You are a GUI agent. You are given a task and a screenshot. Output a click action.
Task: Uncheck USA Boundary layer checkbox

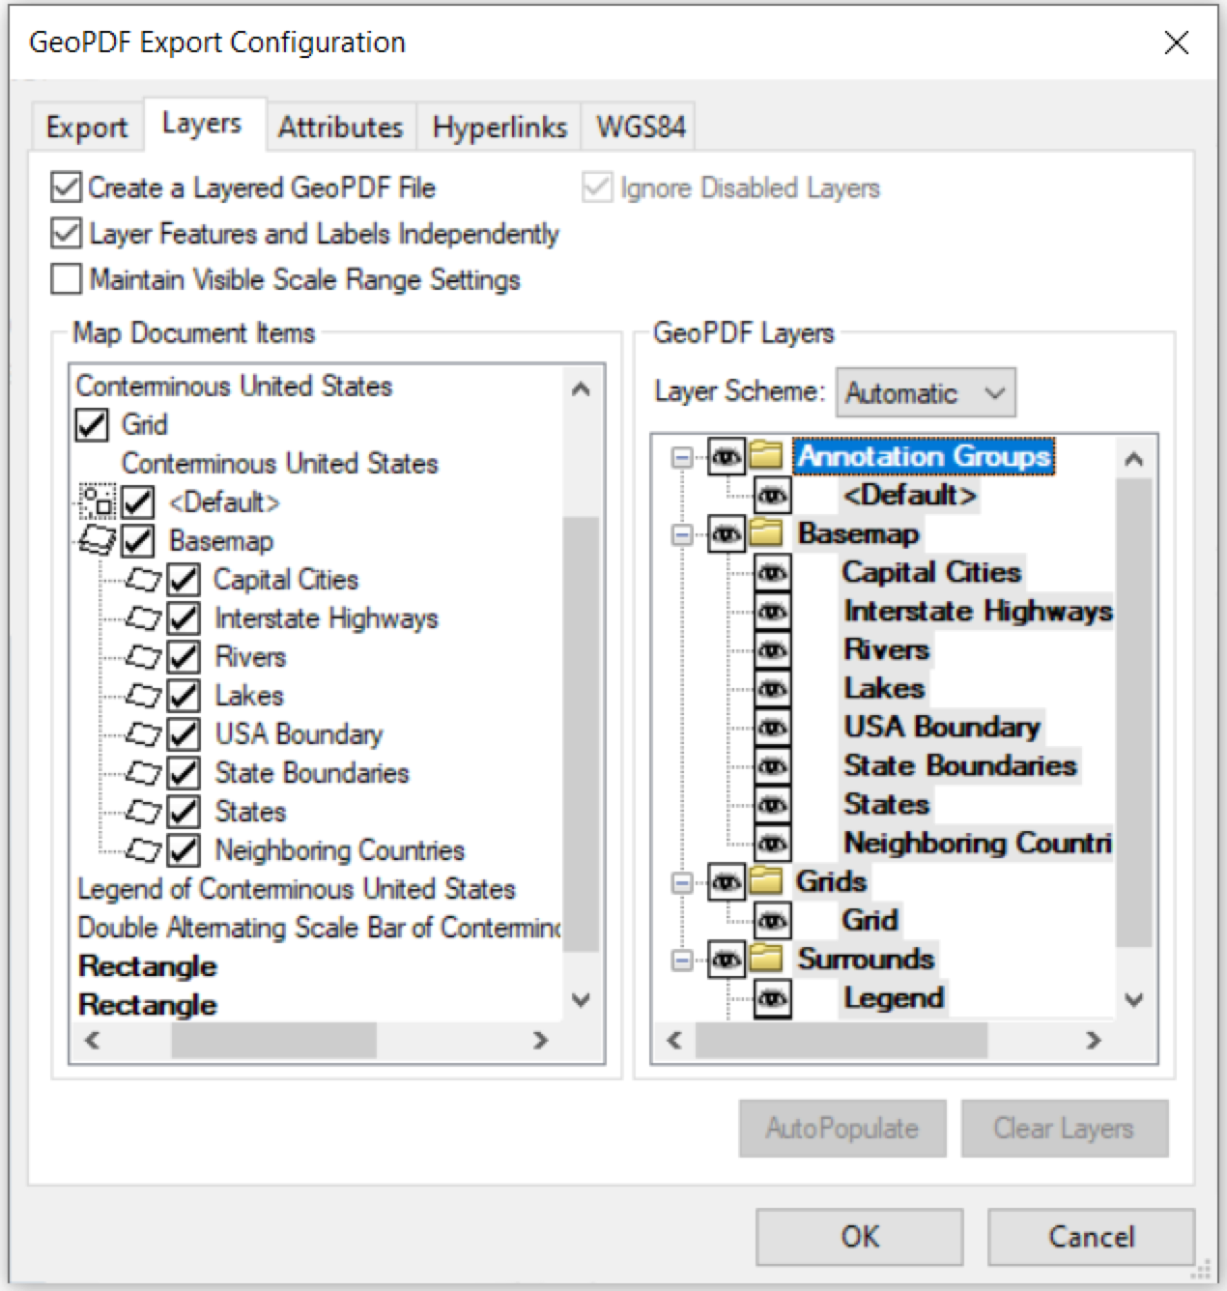pos(184,734)
